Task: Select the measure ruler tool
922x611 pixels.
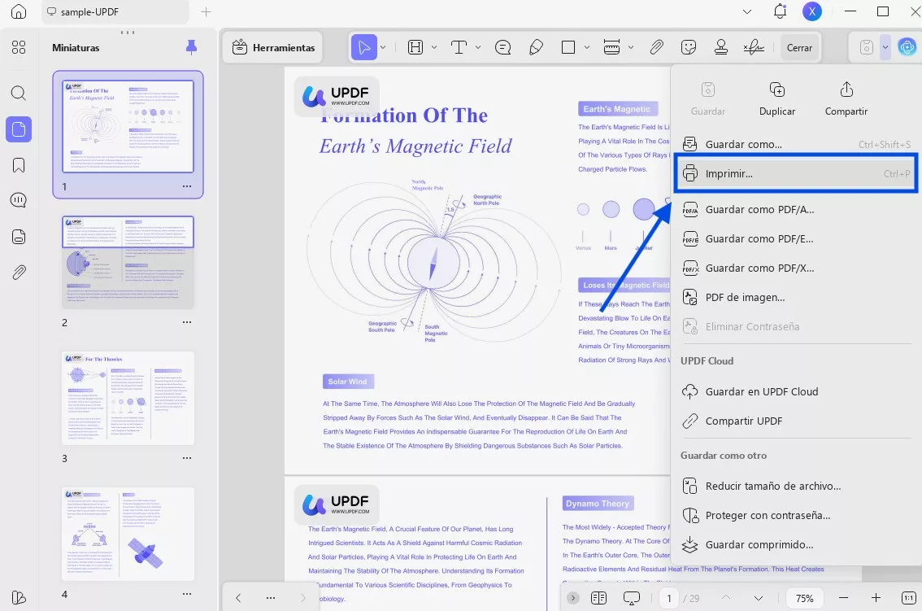Action: [x=611, y=48]
